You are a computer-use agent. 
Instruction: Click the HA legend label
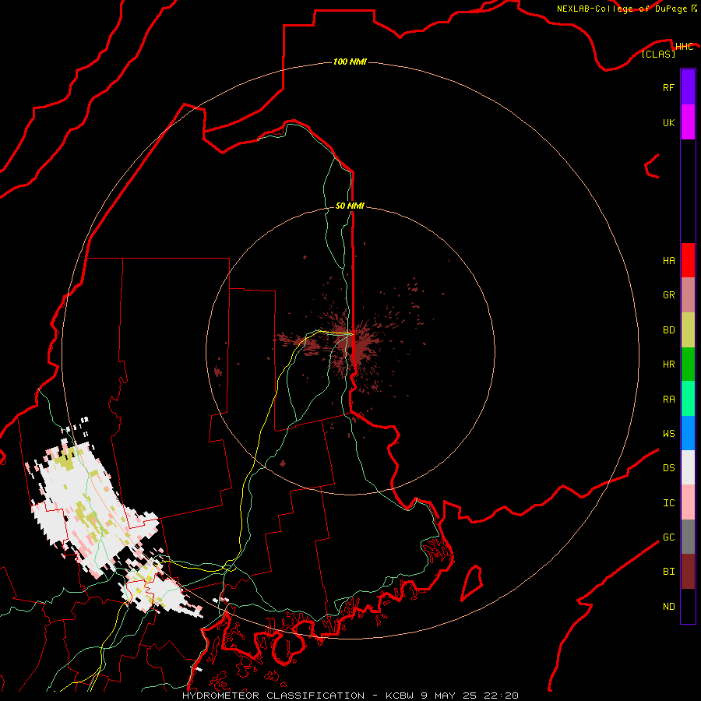click(668, 261)
